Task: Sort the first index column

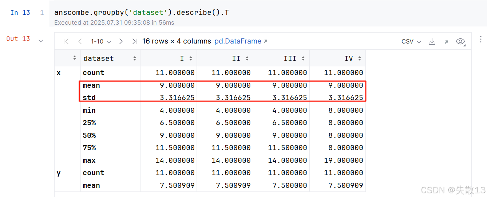Action: pos(75,58)
